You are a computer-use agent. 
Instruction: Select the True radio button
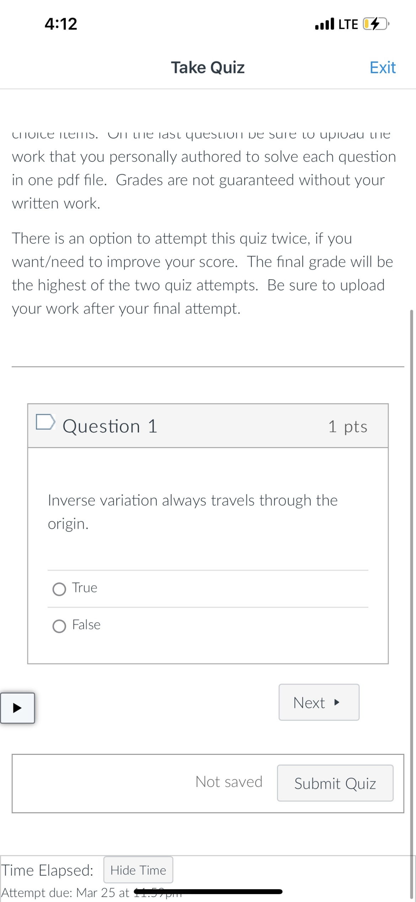tap(59, 589)
